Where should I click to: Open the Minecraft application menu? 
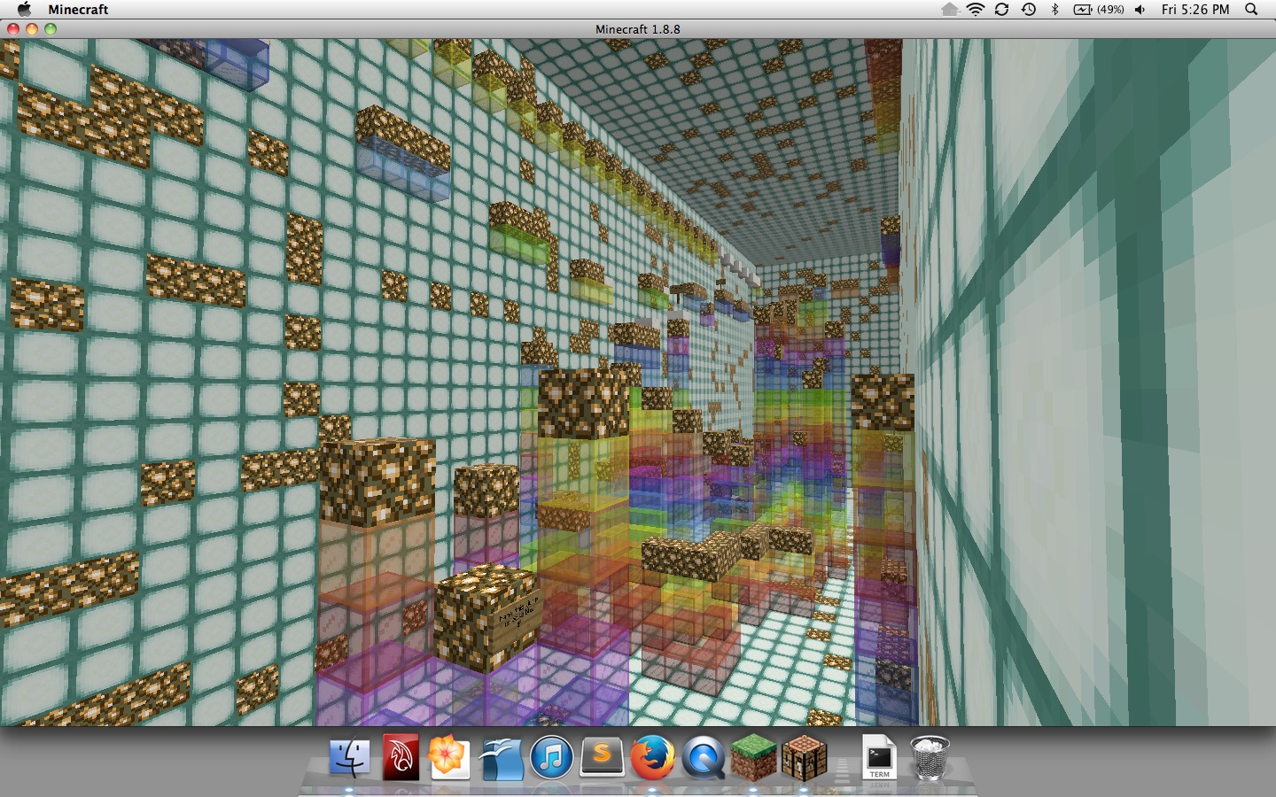pos(78,9)
